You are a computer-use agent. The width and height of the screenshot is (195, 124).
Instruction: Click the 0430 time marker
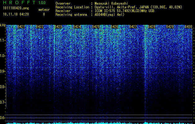(x=188, y=27)
